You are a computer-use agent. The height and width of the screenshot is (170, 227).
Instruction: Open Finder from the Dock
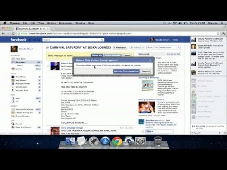[70, 141]
